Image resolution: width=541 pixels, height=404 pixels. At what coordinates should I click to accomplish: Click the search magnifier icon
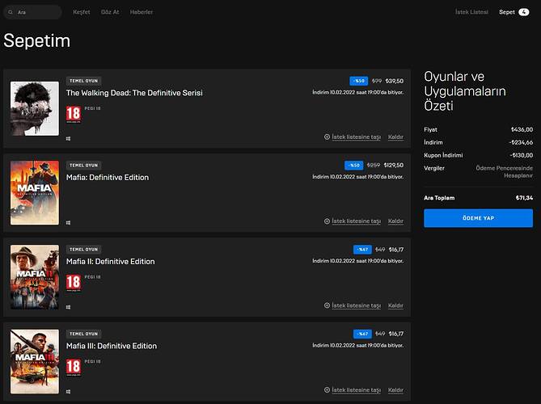point(11,12)
